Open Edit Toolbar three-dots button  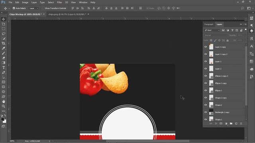(4, 111)
